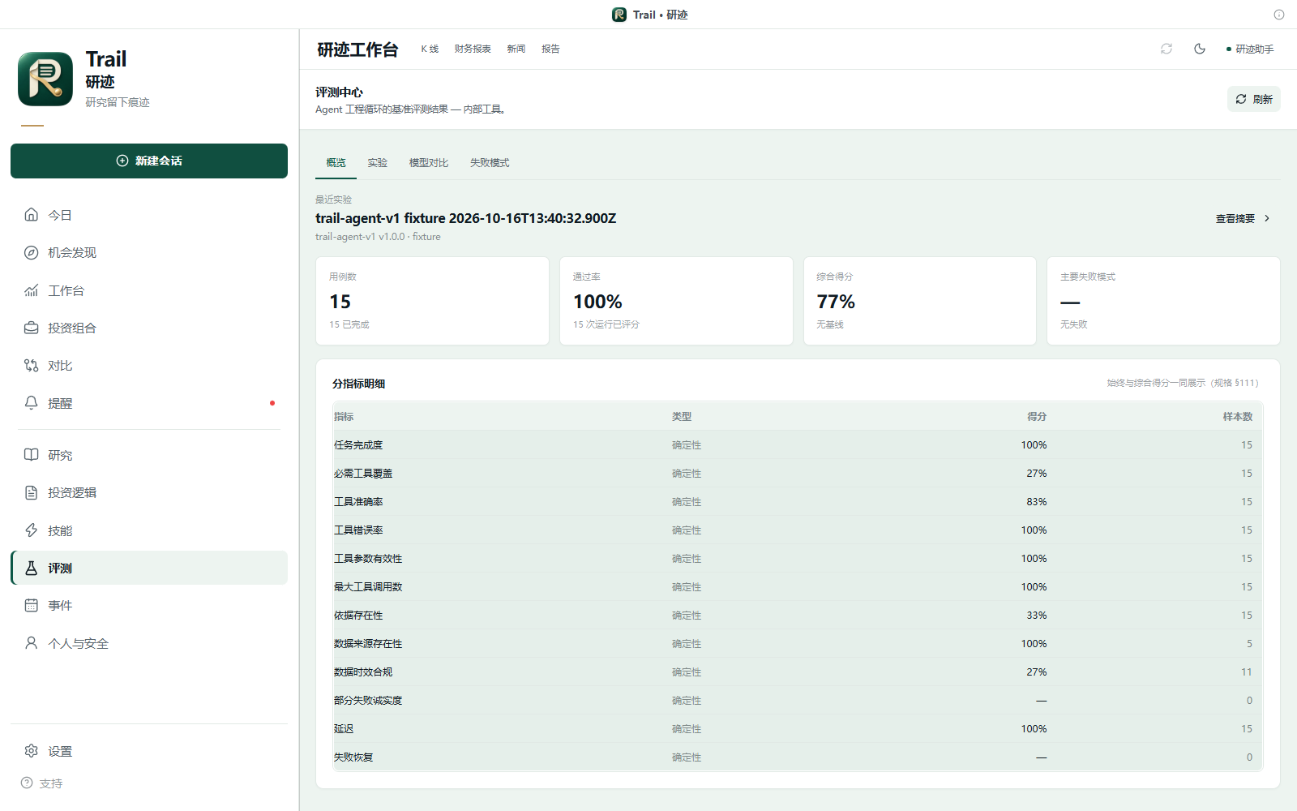The image size is (1297, 811).
Task: Toggle dark mode moon icon
Action: (x=1200, y=49)
